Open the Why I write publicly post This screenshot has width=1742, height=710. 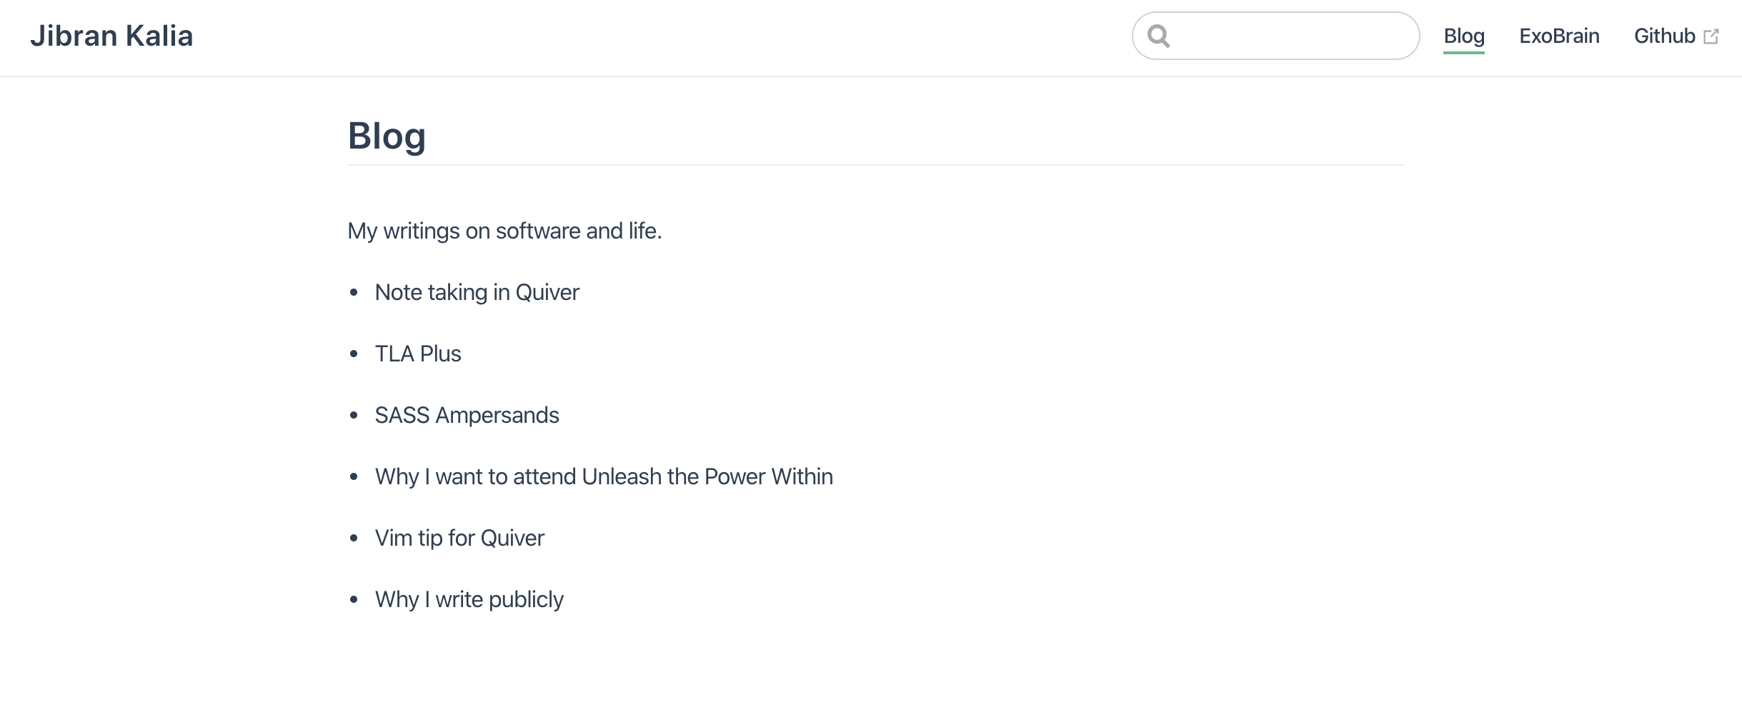[x=469, y=599]
